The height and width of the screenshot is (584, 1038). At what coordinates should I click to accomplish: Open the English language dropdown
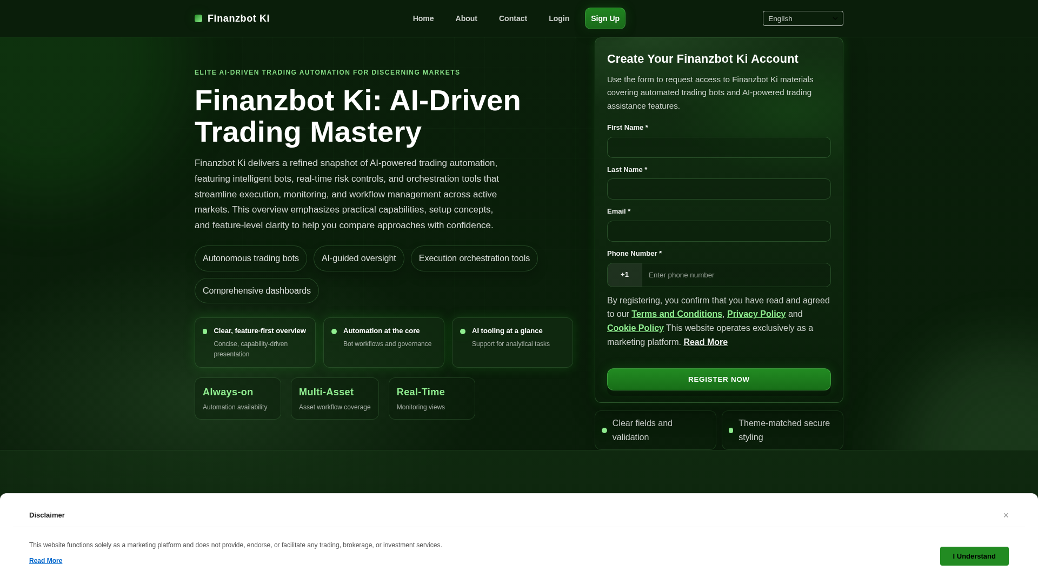tap(803, 18)
